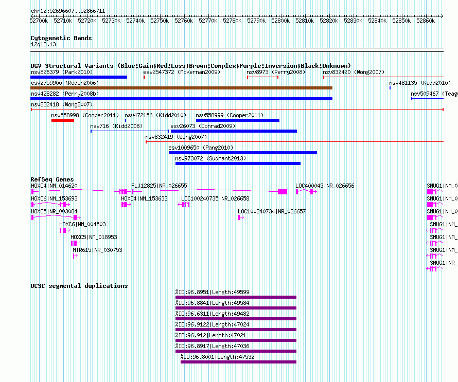458x382 pixels.
Task: Select duplication %ID:96.8951|Length:49599 bar
Action: coord(236,297)
